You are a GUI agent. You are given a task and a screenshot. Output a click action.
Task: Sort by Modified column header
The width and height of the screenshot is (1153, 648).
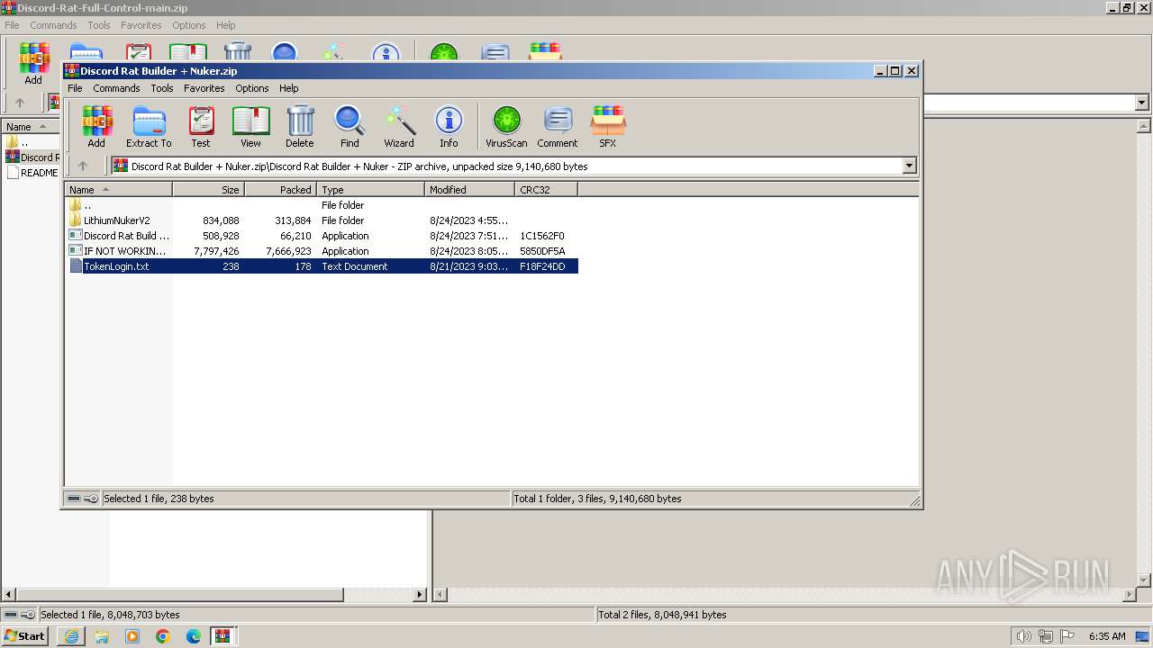click(470, 190)
